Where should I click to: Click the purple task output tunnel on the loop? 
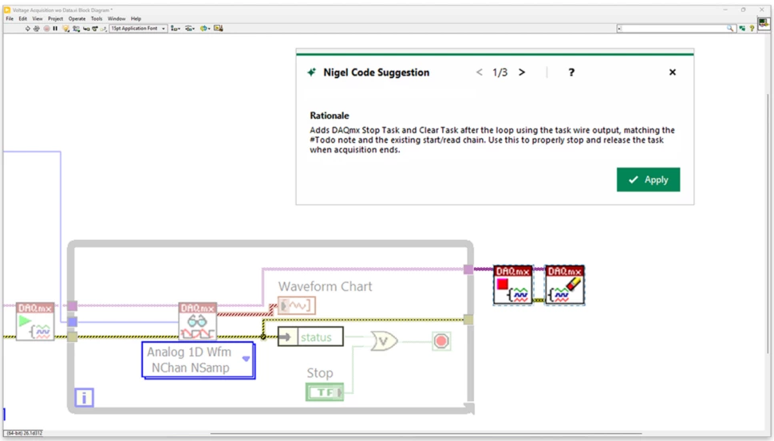pos(468,270)
